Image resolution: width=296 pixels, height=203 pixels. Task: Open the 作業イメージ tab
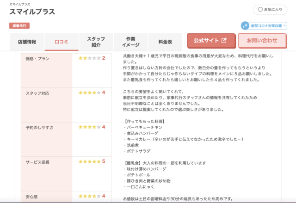130,42
